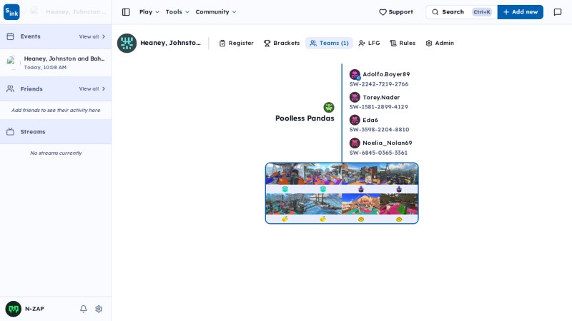This screenshot has width=572, height=321.
Task: Open Eda6's profile
Action: 370,120
